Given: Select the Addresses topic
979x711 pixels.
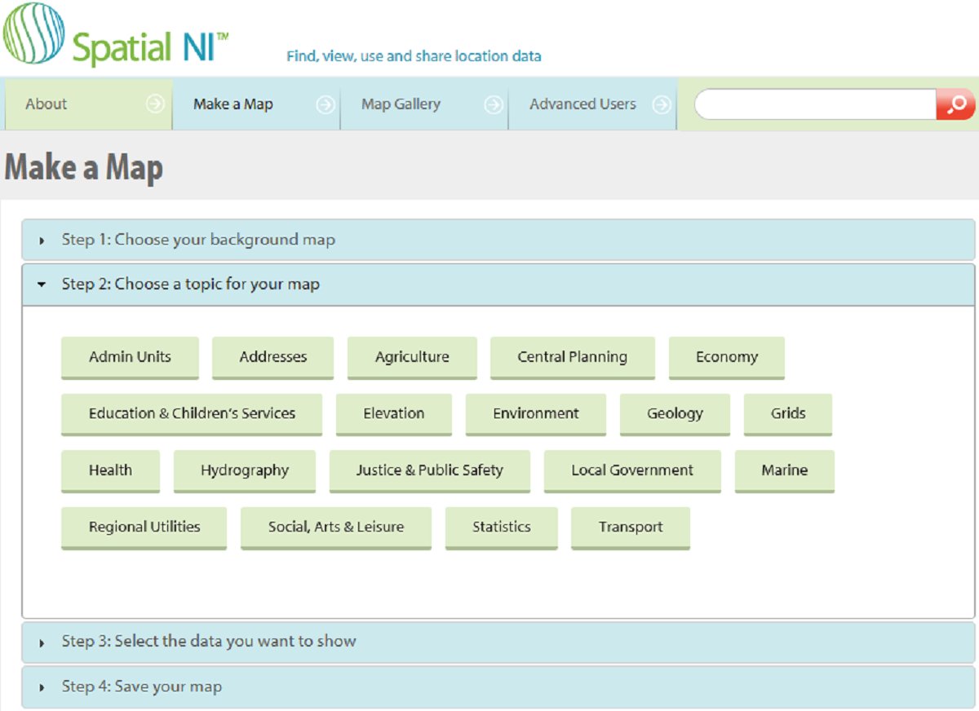Looking at the screenshot, I should (272, 358).
